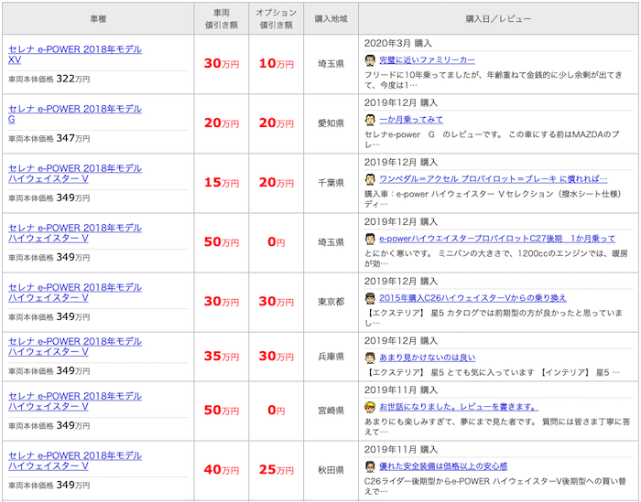Open the review ワンペダル=アクセル プロパイロット=ブレーキ

click(x=494, y=178)
